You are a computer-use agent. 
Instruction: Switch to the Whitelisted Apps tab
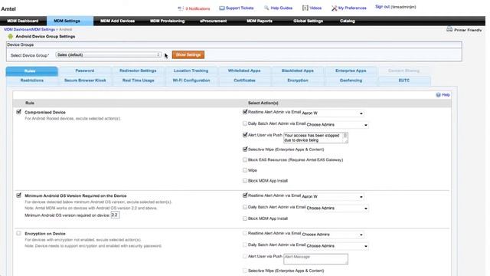pyautogui.click(x=244, y=71)
